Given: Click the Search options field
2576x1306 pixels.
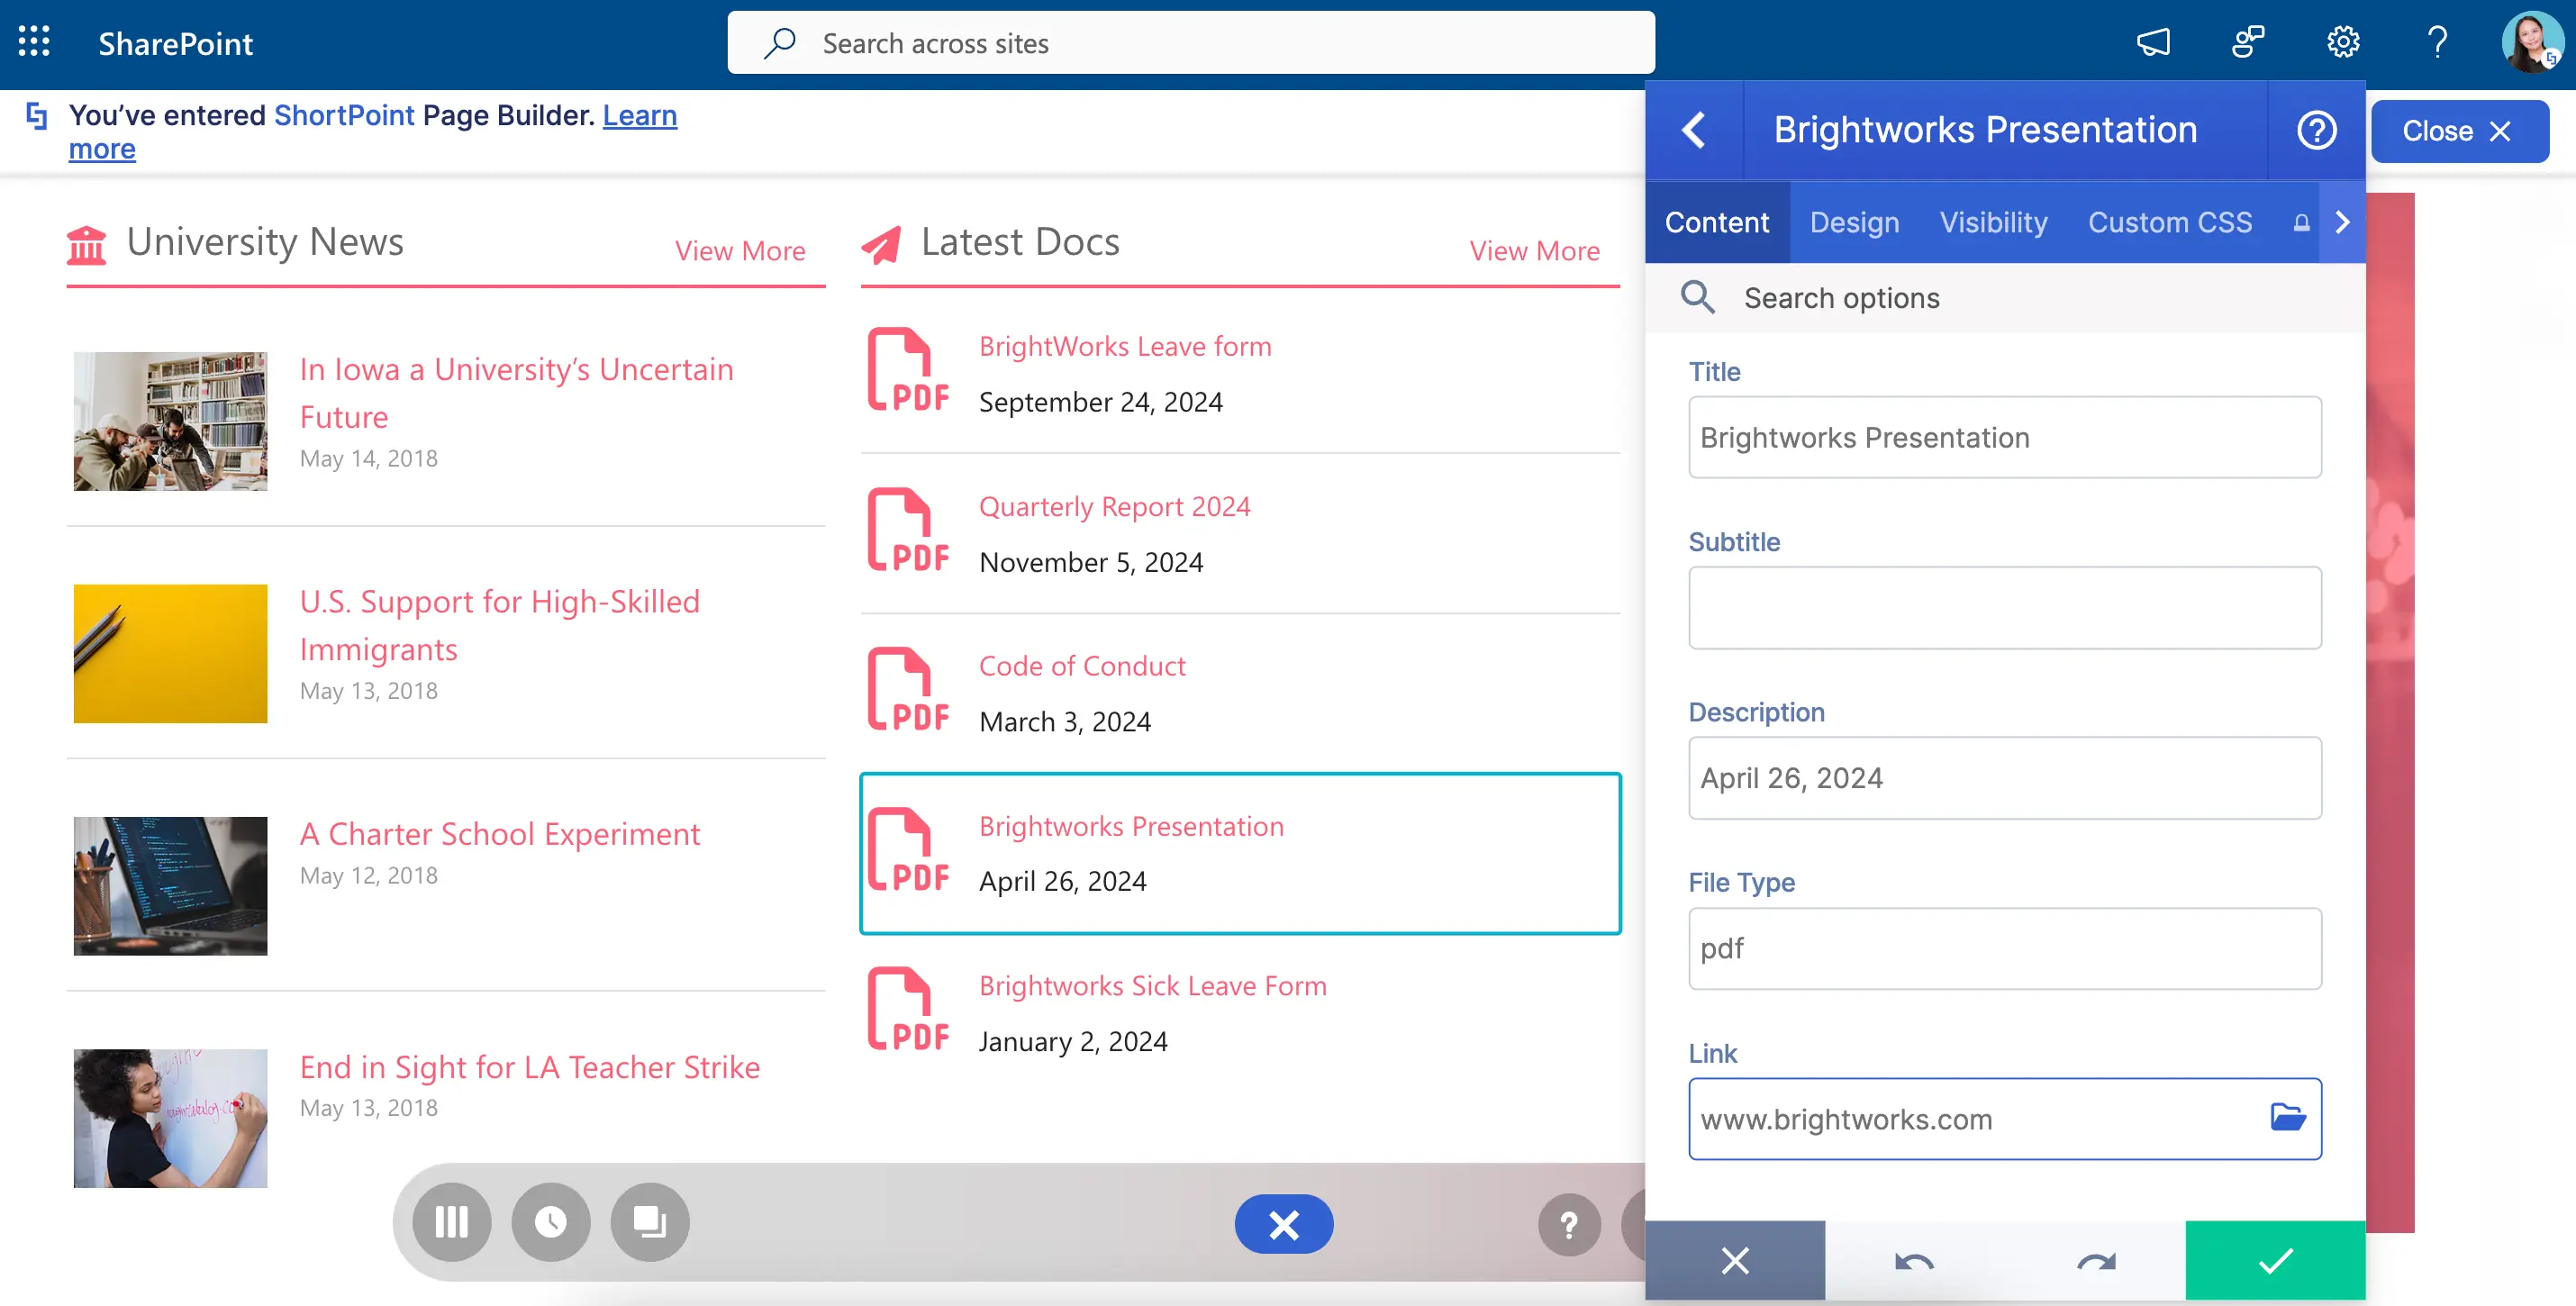Looking at the screenshot, I should (2005, 297).
